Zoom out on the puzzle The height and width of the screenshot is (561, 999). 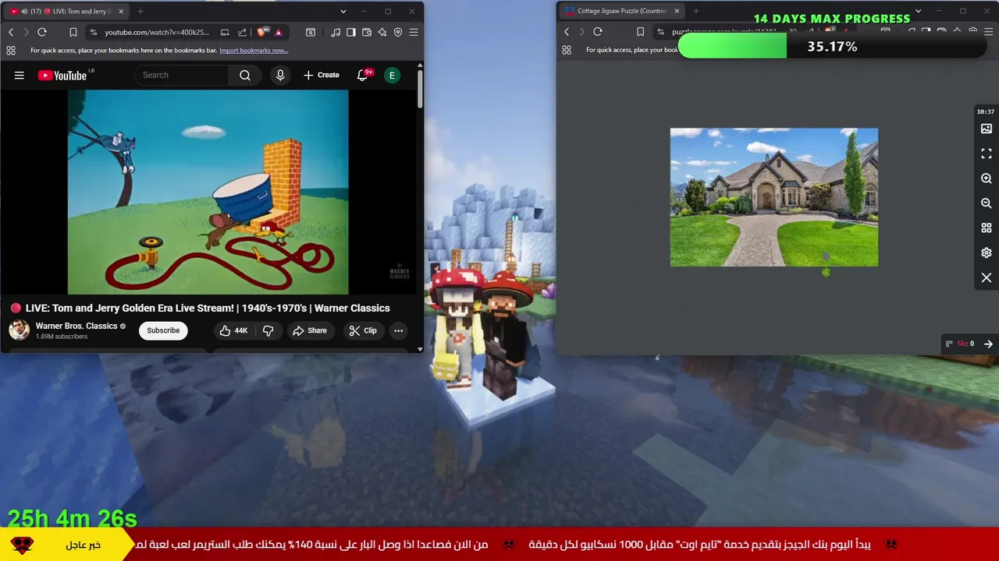[987, 203]
